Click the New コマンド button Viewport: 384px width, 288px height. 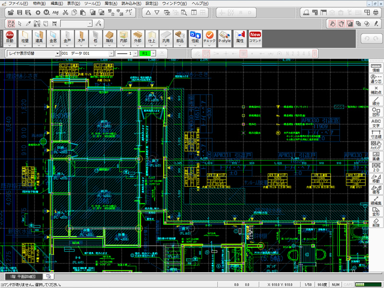click(255, 37)
